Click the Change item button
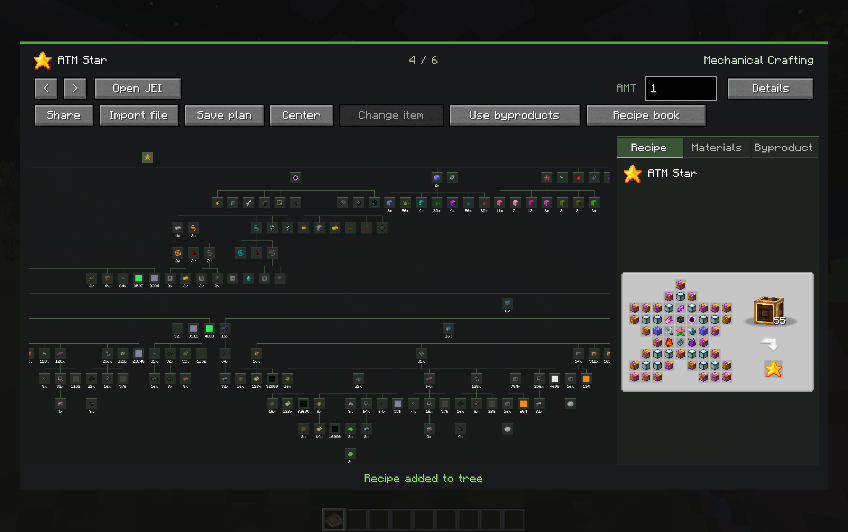The height and width of the screenshot is (532, 848). click(x=391, y=115)
